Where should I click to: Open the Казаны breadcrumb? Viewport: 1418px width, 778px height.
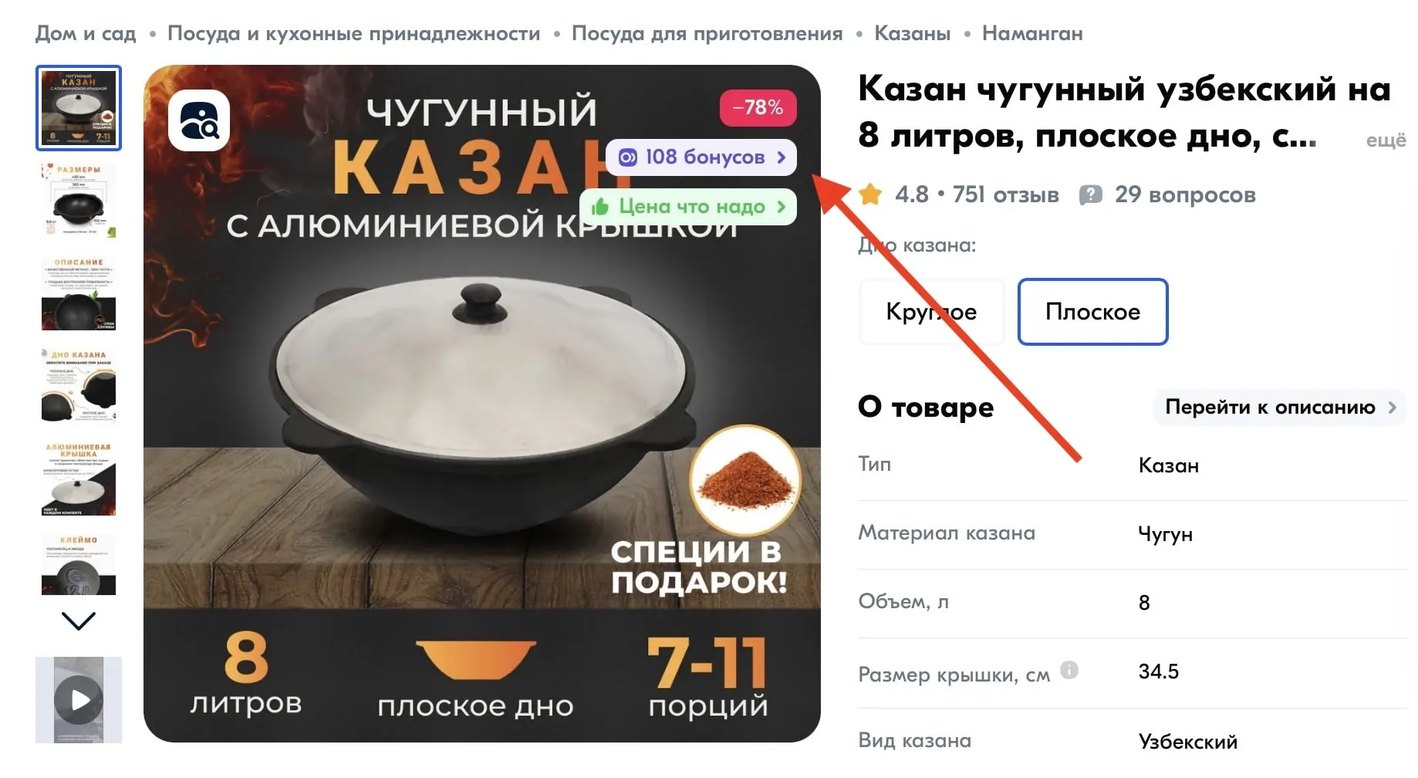tap(912, 33)
